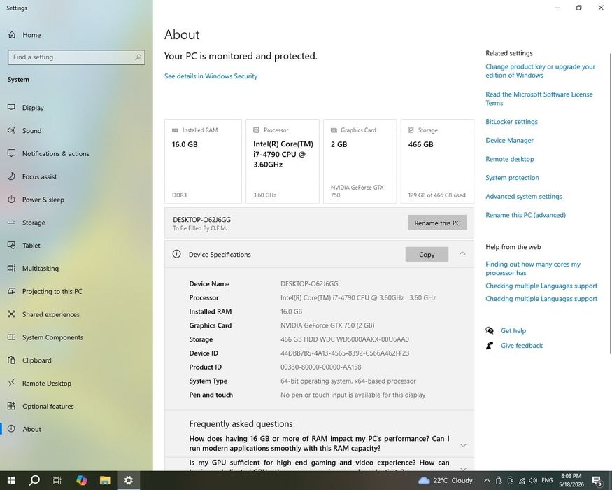Viewport: 612px width, 490px height.
Task: Open See details in Windows Security
Action: coord(211,76)
